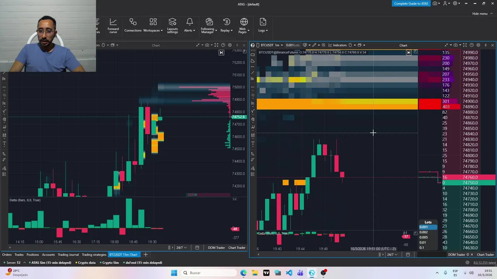Click the 0.001 Lots field in toolbar
497x279 pixels.
[293, 45]
